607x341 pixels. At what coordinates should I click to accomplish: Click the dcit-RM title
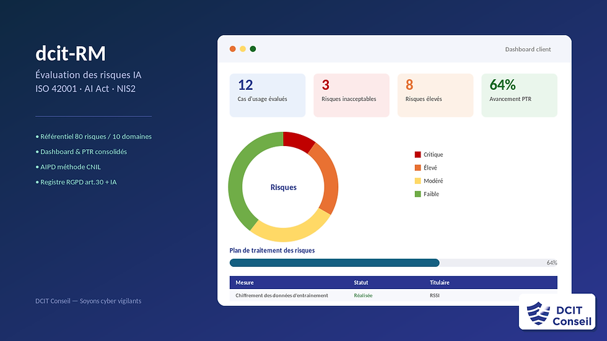[71, 53]
